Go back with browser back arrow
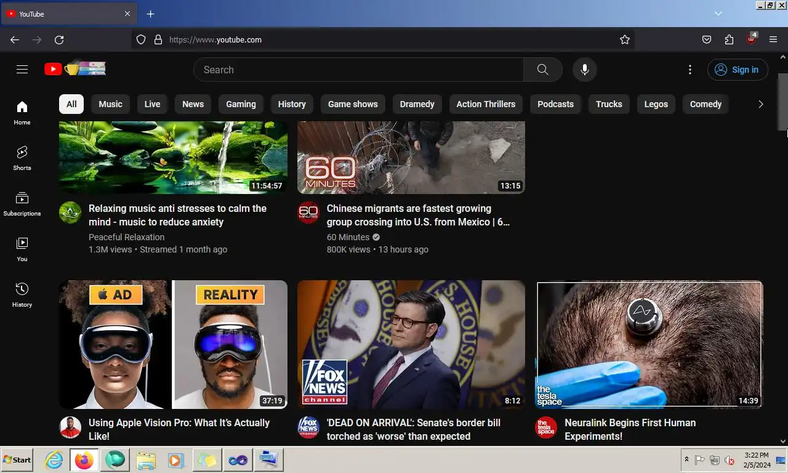788x473 pixels. click(x=15, y=39)
